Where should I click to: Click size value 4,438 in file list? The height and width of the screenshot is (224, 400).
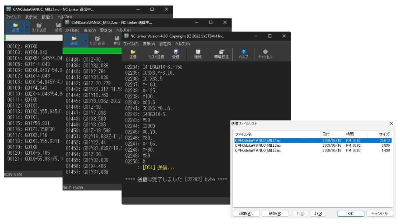pyautogui.click(x=386, y=150)
